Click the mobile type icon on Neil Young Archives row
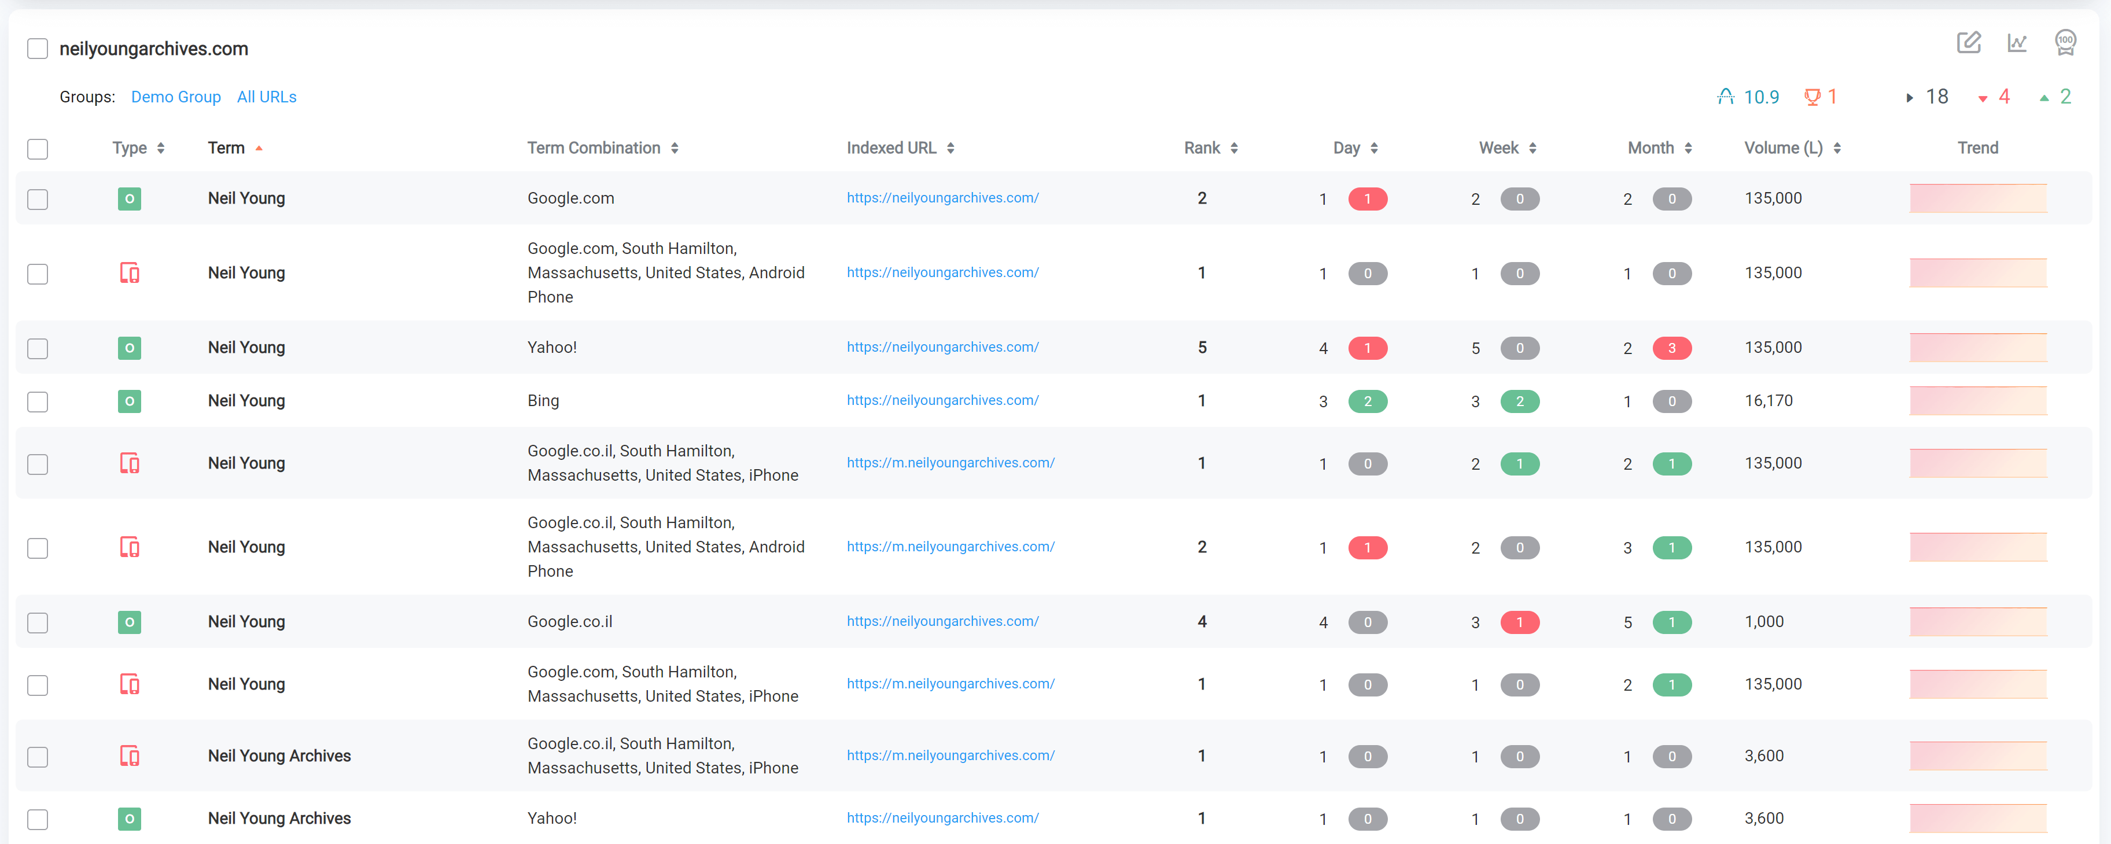Viewport: 2111px width, 844px height. (x=128, y=755)
